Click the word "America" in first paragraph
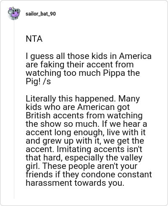The width and height of the screenshot is (168, 206). click(x=135, y=56)
